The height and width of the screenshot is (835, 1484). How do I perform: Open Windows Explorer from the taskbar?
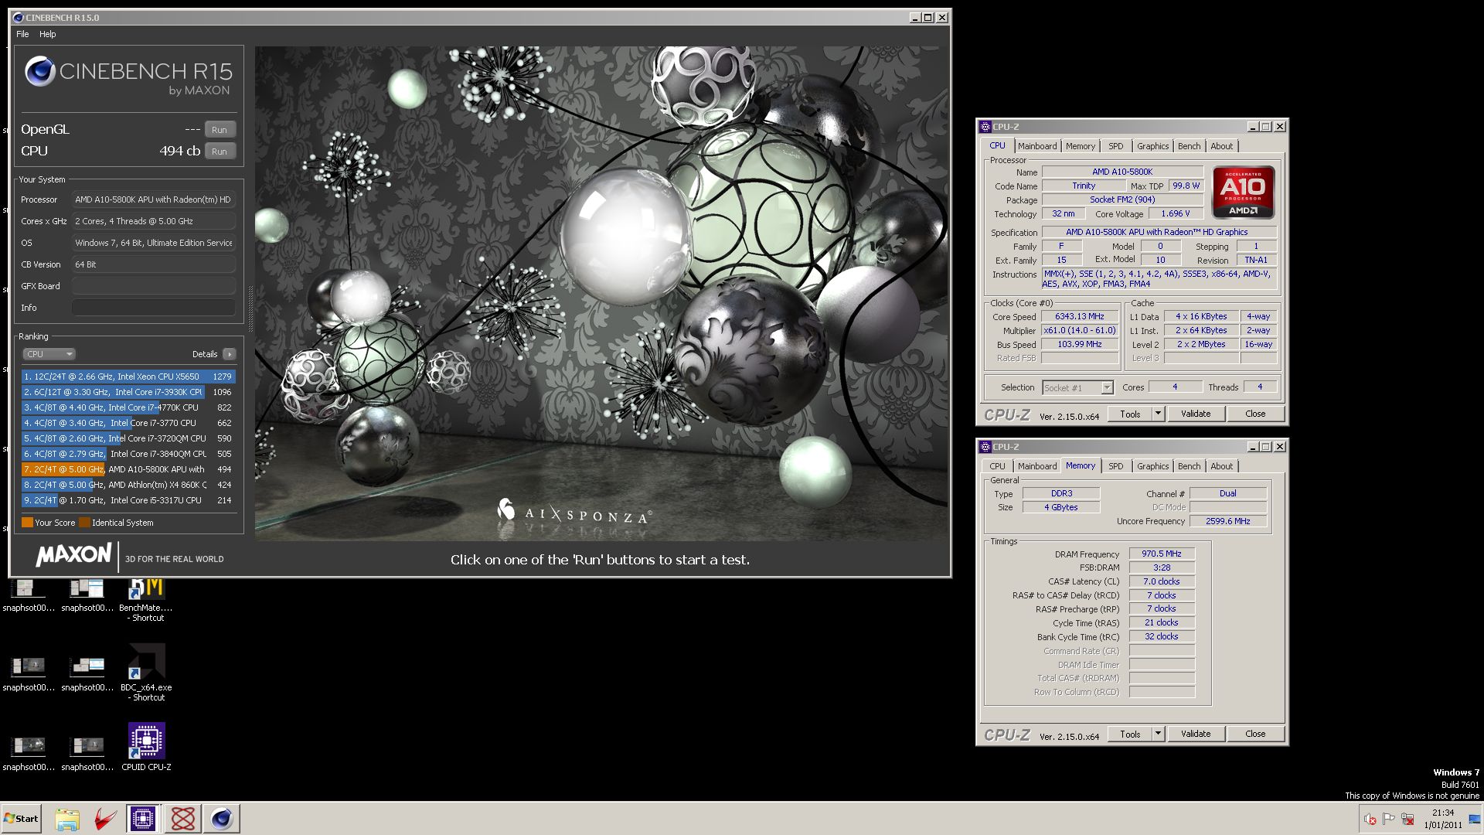coord(67,819)
